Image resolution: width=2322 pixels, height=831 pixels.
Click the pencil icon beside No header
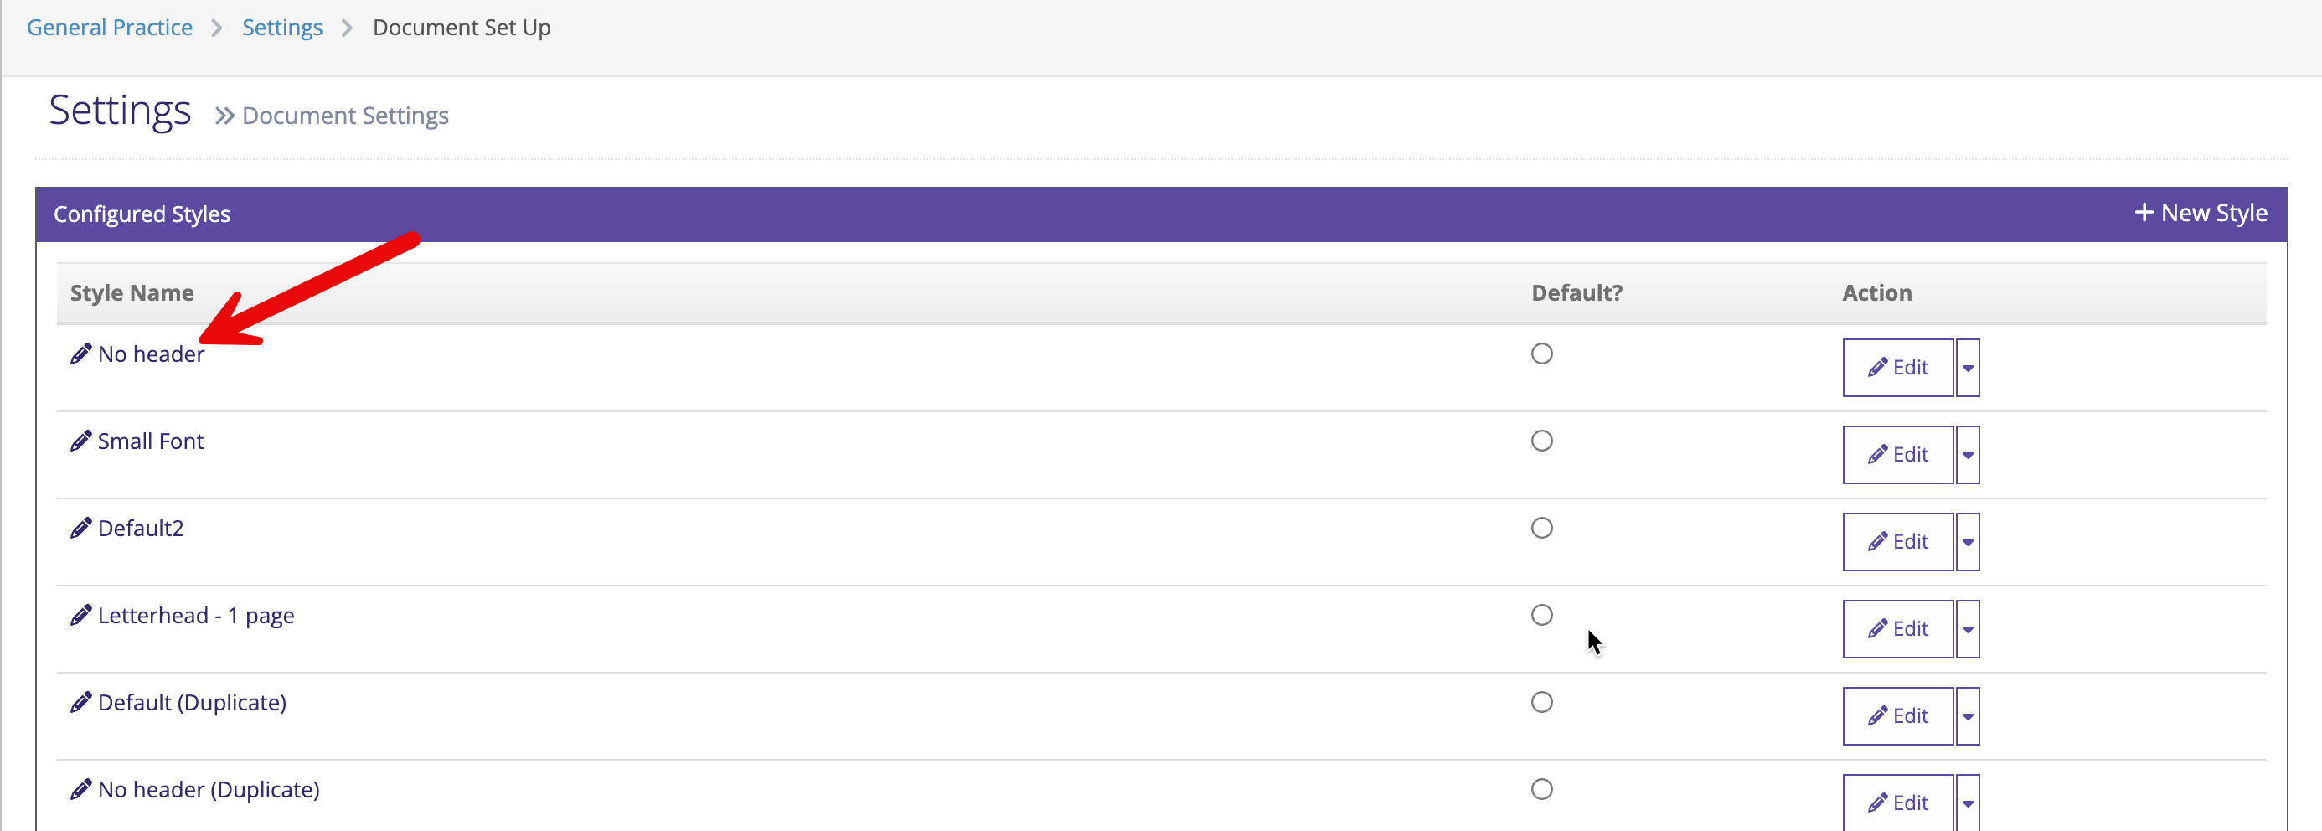[81, 354]
